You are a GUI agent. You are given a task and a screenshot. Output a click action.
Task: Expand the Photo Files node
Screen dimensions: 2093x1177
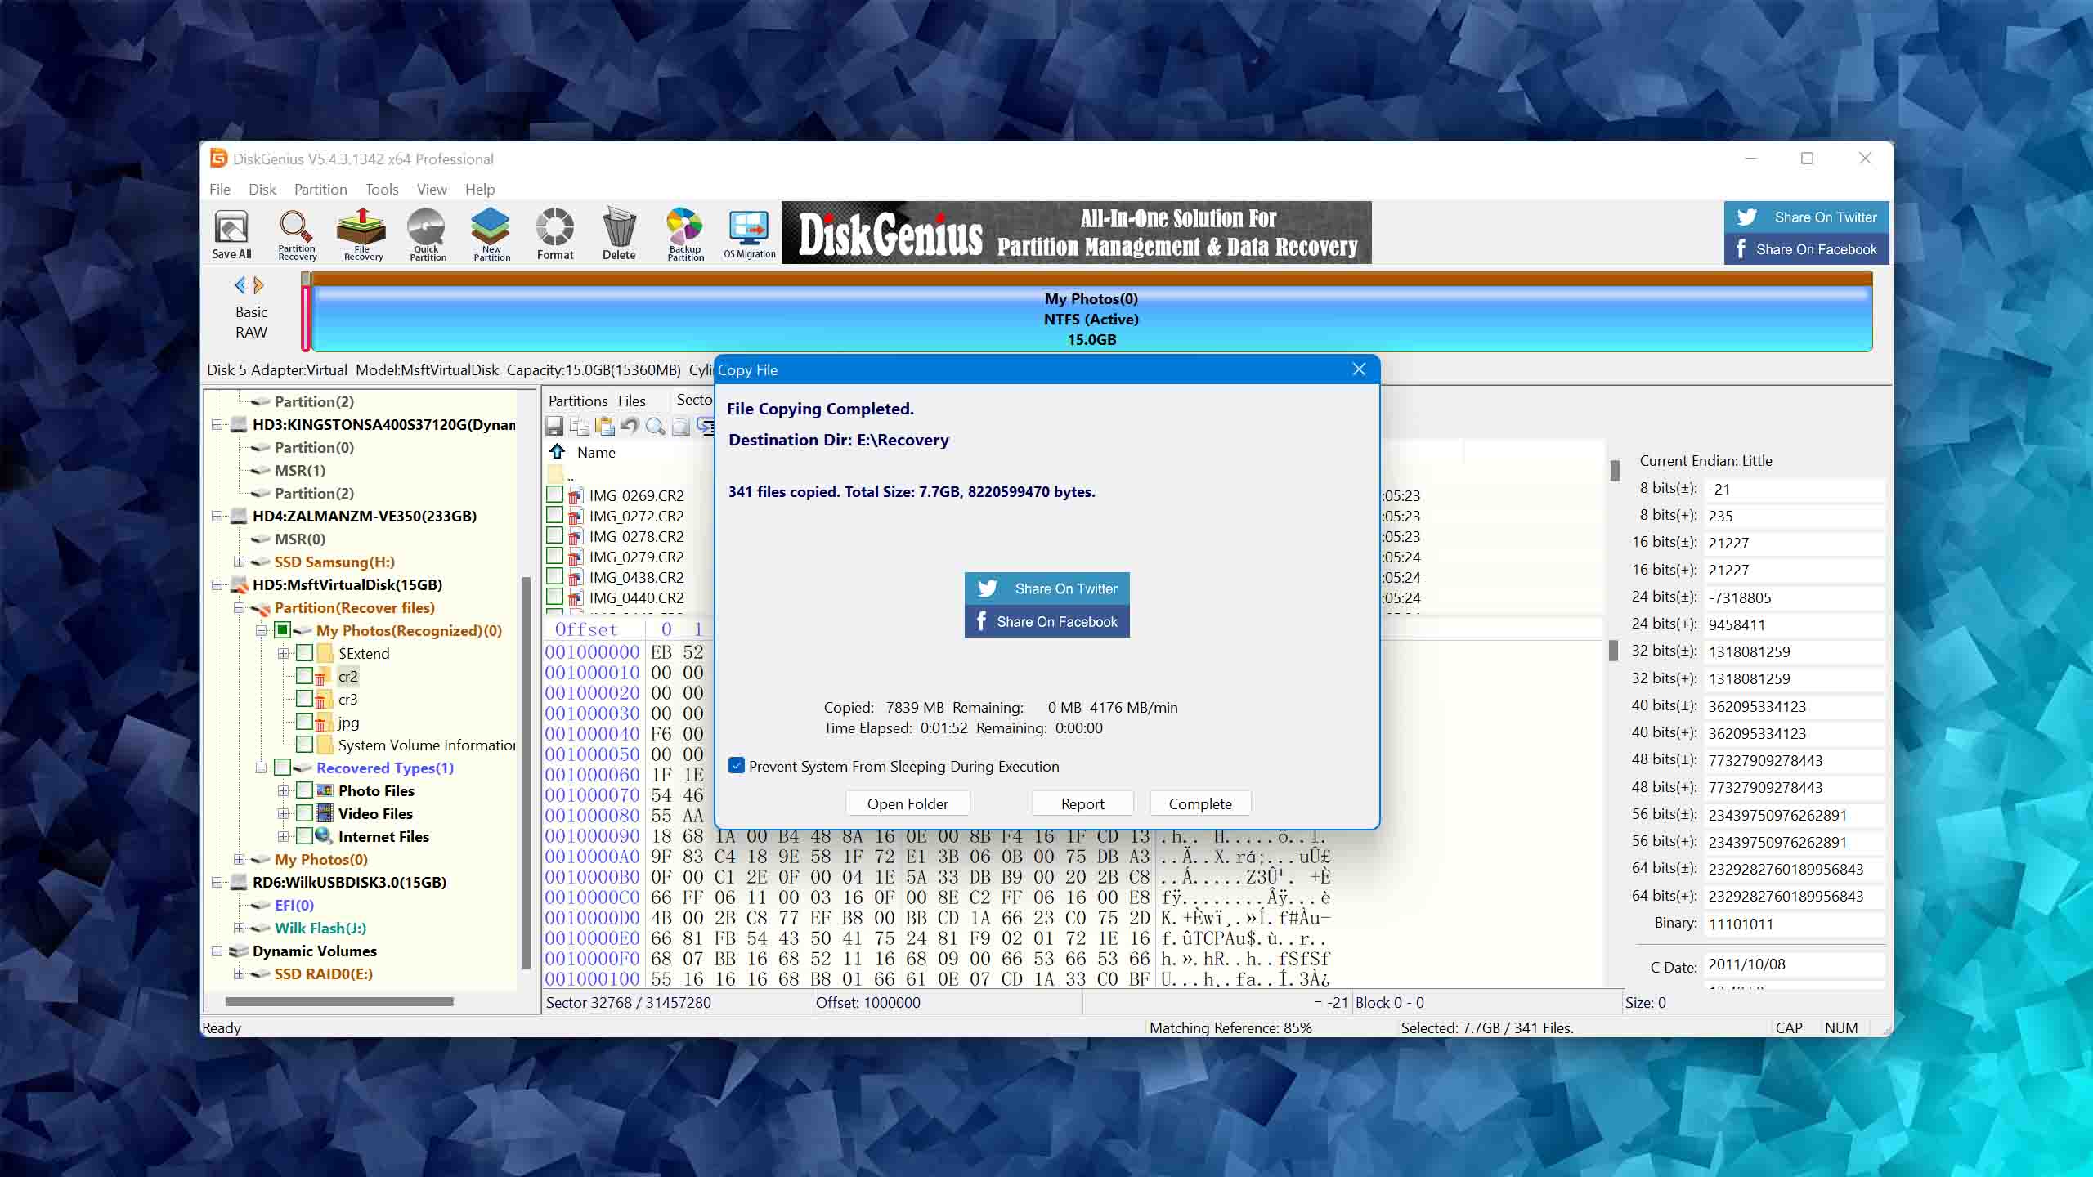click(x=283, y=790)
